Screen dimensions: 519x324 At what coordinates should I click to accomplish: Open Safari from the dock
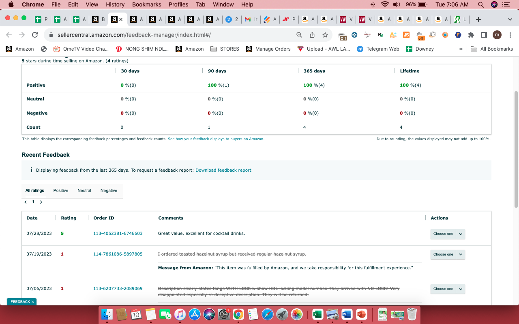pos(268,314)
